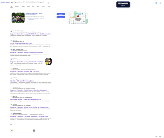Click the Terms footer link
The image size is (164, 138).
[x=156, y=137]
